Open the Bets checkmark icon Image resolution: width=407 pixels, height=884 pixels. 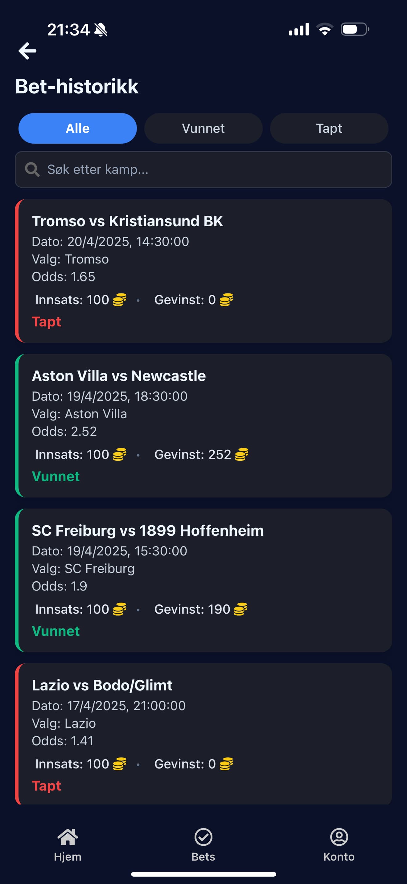pyautogui.click(x=203, y=837)
